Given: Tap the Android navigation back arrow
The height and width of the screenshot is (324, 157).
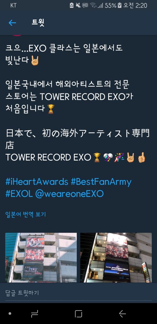Looking at the screenshot, I should (122, 314).
